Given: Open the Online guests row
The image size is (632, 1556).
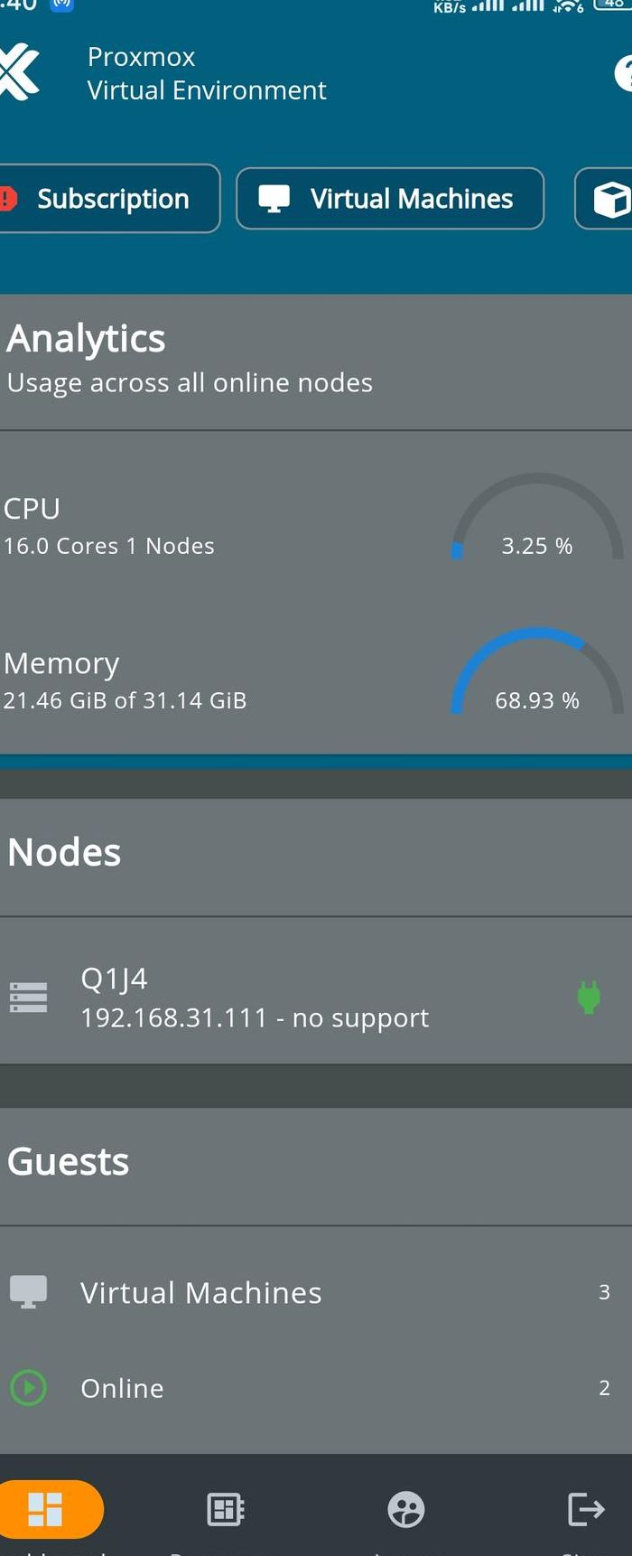Looking at the screenshot, I should (x=316, y=1388).
